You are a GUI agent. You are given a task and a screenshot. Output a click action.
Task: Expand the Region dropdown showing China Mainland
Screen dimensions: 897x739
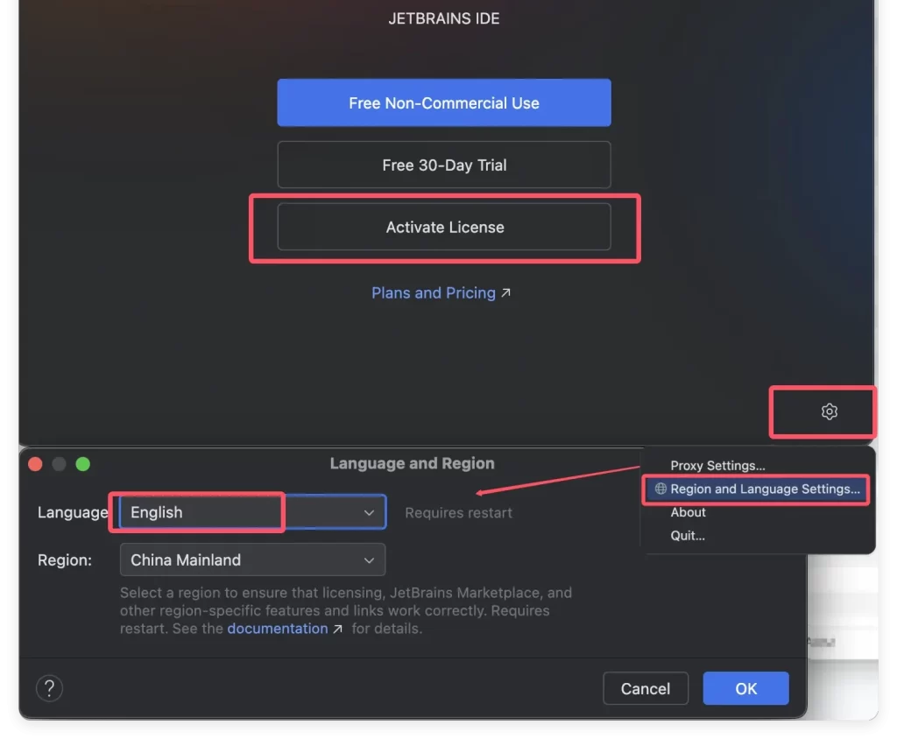252,560
